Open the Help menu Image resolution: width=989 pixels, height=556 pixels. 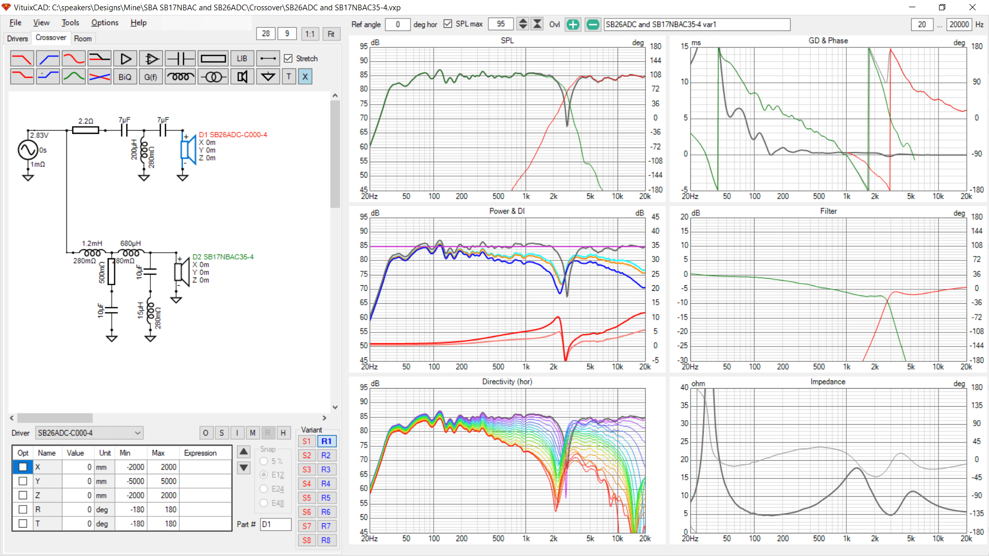pyautogui.click(x=138, y=23)
